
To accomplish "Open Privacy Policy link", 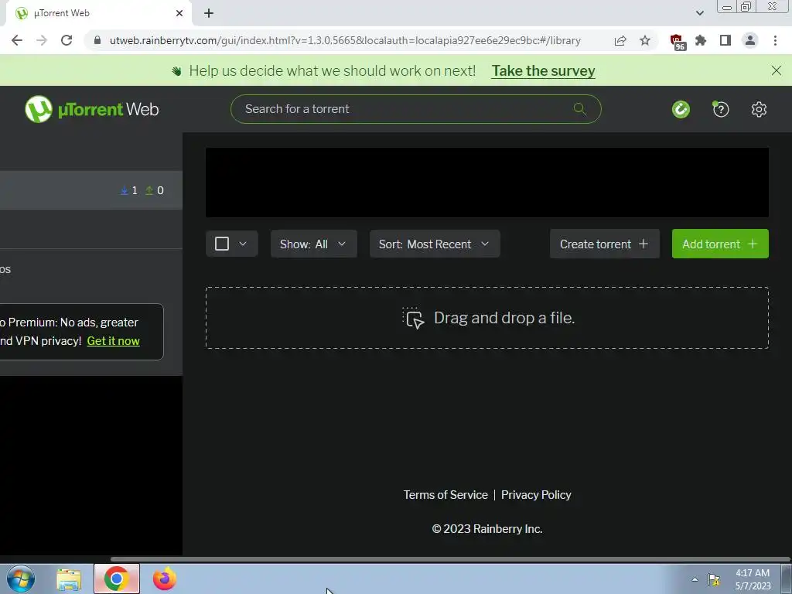I will [536, 495].
